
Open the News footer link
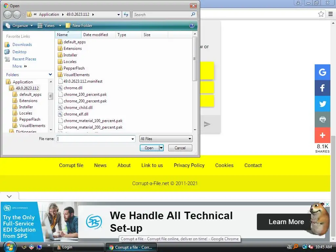coord(100,165)
